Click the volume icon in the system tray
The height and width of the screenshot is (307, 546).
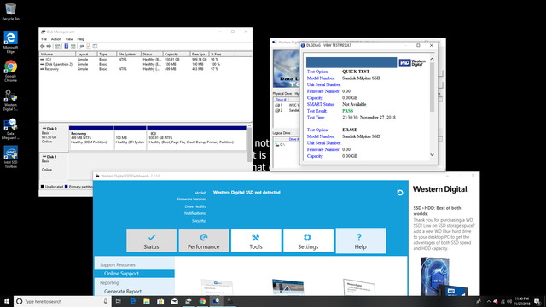coord(509,301)
